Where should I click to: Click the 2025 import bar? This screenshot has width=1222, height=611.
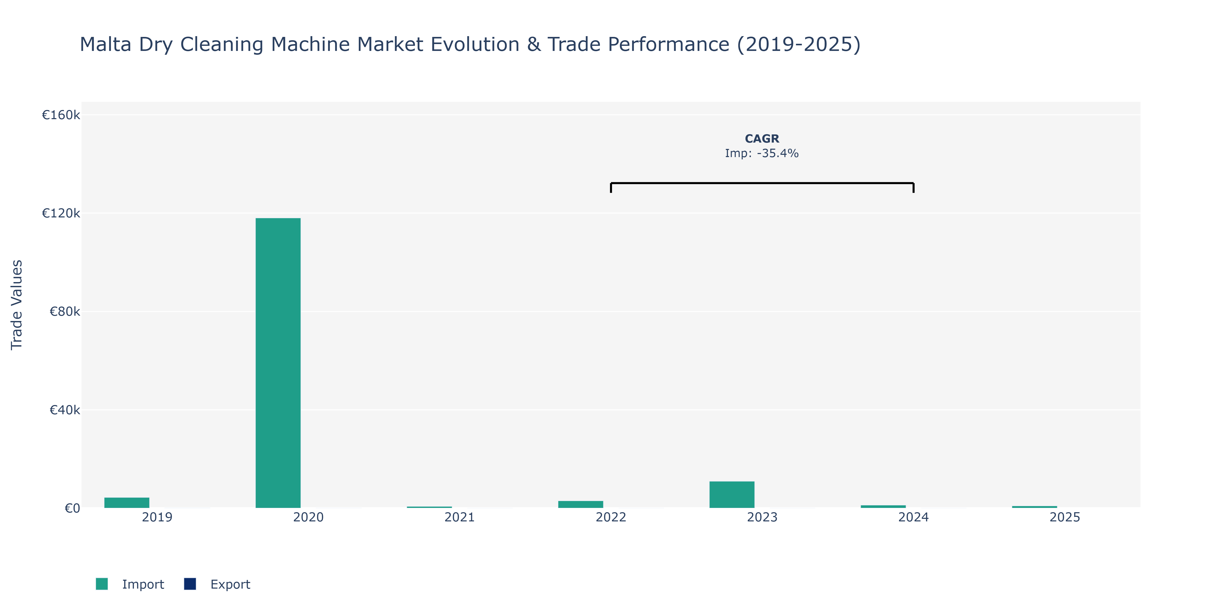tap(1035, 507)
